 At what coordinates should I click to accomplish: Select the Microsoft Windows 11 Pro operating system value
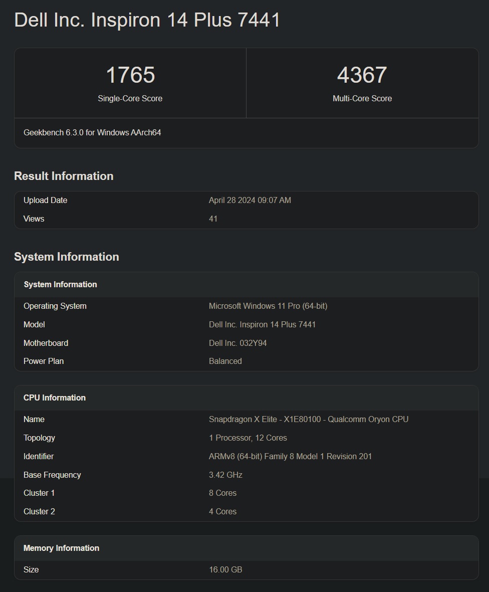coord(268,306)
